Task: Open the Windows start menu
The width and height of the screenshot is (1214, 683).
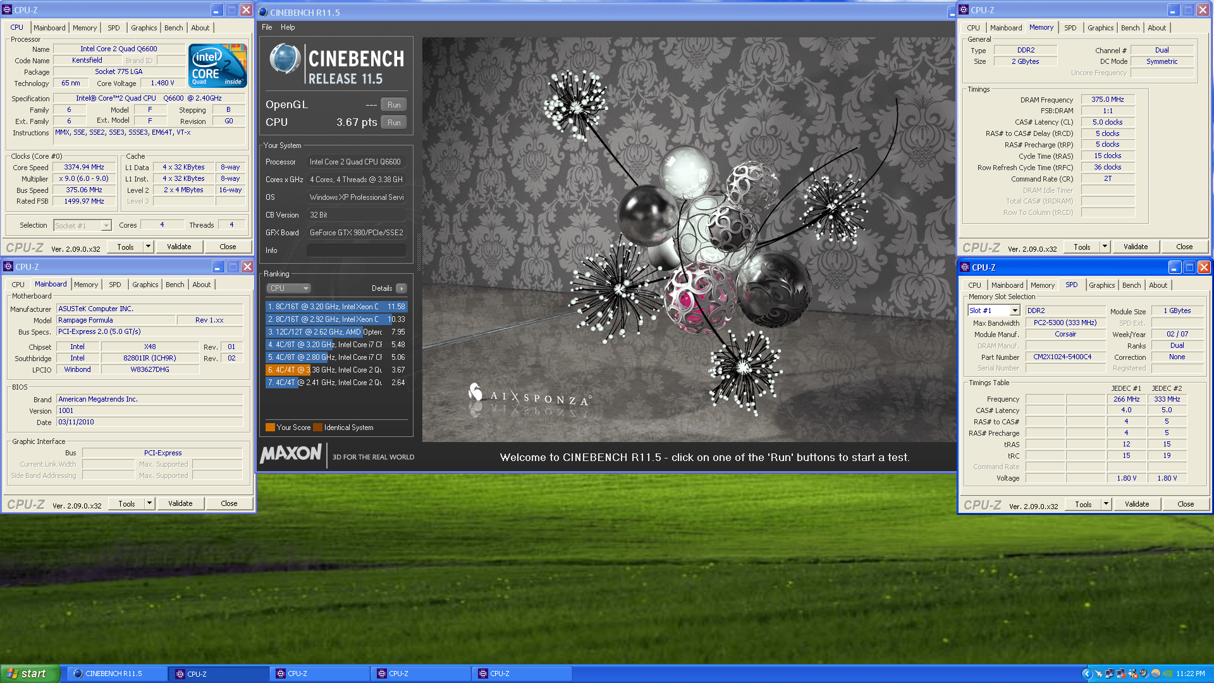Action: [30, 674]
